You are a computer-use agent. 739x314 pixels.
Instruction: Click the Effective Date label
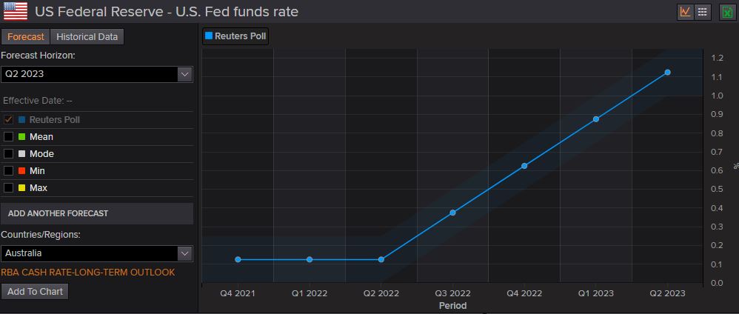click(x=38, y=101)
